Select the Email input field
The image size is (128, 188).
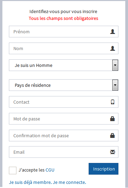(x=64, y=152)
